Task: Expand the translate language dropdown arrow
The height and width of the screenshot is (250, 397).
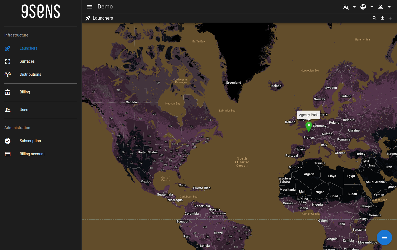Action: (x=354, y=7)
